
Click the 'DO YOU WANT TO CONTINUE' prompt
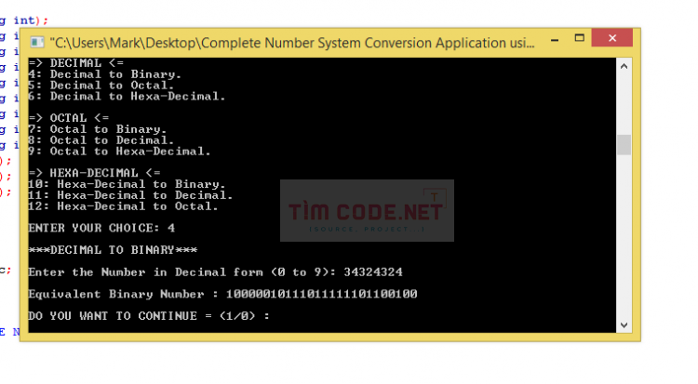coord(149,316)
